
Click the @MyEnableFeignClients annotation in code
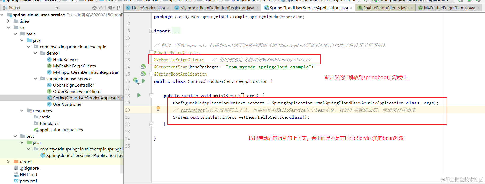point(179,60)
